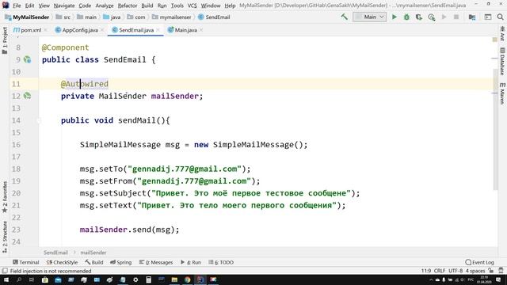Click the @Component annotation on line 8
Viewport: 507px width, 285px height.
pos(65,47)
